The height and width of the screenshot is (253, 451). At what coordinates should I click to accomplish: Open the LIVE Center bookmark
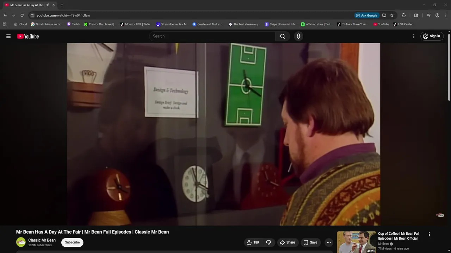click(403, 24)
